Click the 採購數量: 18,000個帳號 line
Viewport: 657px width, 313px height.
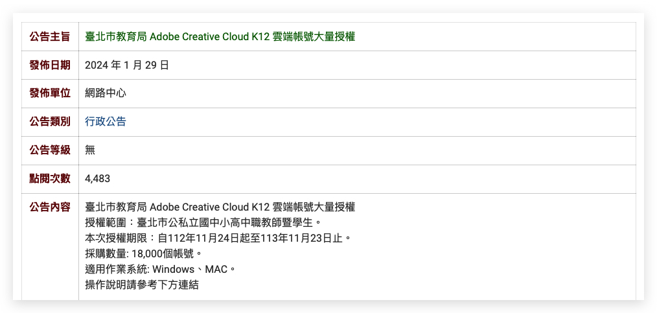tap(144, 254)
